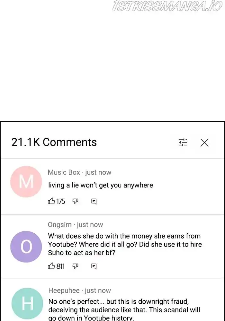Visit the Heepuhee channel name
This screenshot has height=321, width=225.
64,291
